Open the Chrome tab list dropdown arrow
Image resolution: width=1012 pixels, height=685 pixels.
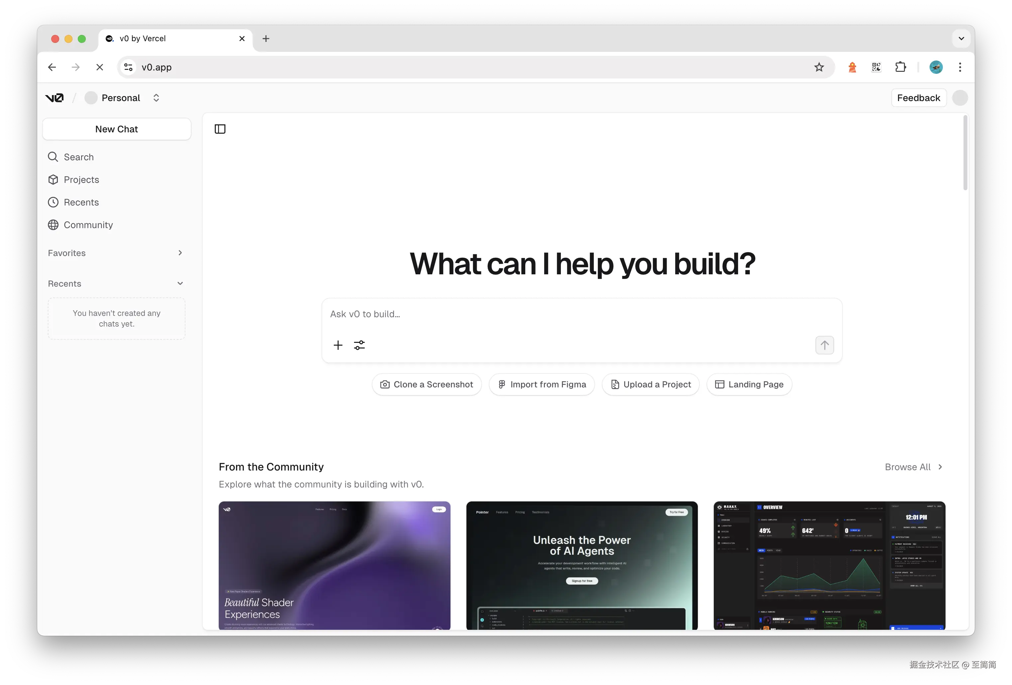(961, 38)
